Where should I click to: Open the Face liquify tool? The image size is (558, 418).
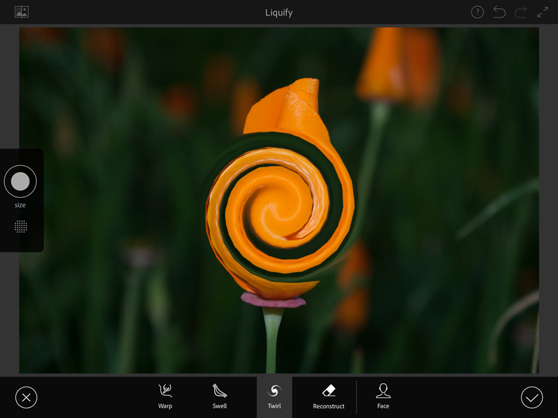pyautogui.click(x=383, y=396)
